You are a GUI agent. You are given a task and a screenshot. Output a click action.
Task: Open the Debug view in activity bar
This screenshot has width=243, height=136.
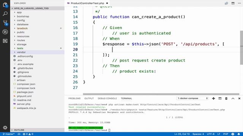pos(5,32)
